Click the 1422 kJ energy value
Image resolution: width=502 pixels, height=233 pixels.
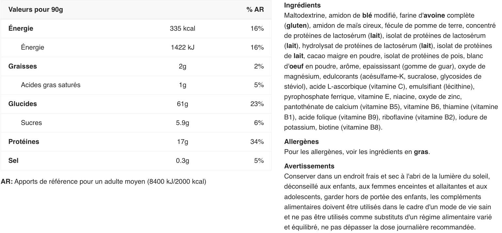pyautogui.click(x=182, y=47)
